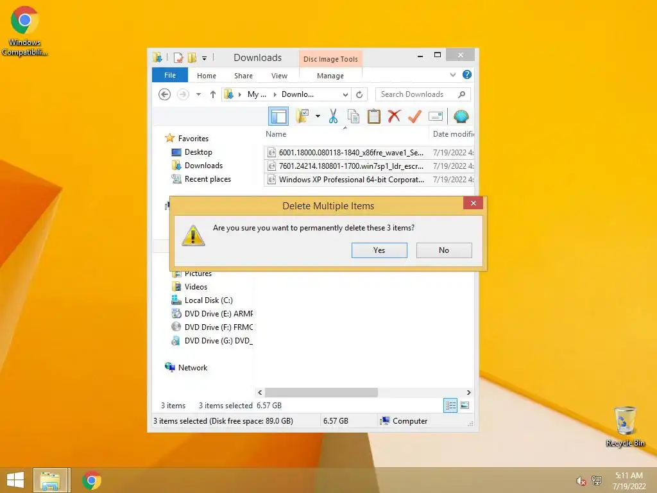Click the horizontal scrollbar right arrow
This screenshot has height=493, width=657.
point(468,392)
